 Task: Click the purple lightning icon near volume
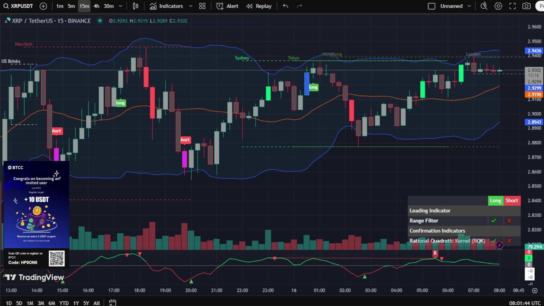(x=499, y=245)
